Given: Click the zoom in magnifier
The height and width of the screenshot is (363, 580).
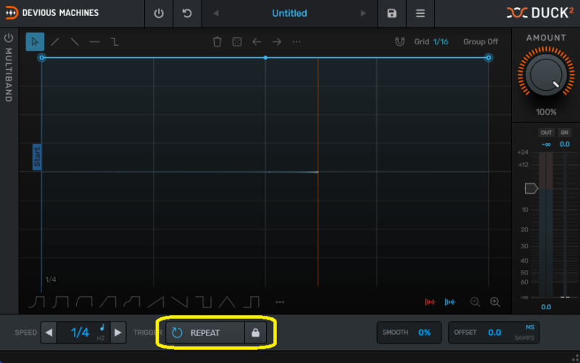Looking at the screenshot, I should (x=495, y=302).
